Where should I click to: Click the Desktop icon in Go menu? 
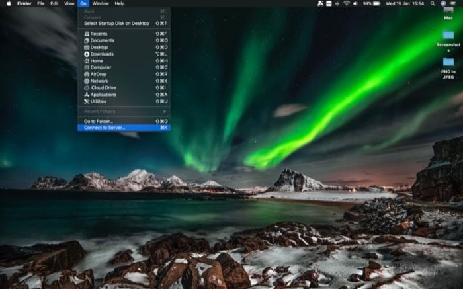pos(87,47)
